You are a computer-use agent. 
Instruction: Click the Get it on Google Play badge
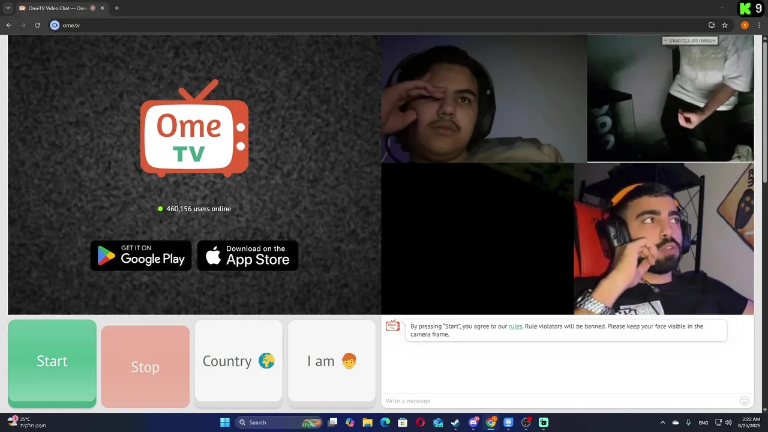coord(141,256)
